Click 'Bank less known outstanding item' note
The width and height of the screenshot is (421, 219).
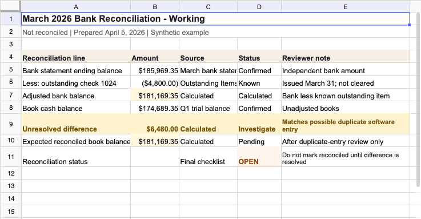[x=346, y=94]
